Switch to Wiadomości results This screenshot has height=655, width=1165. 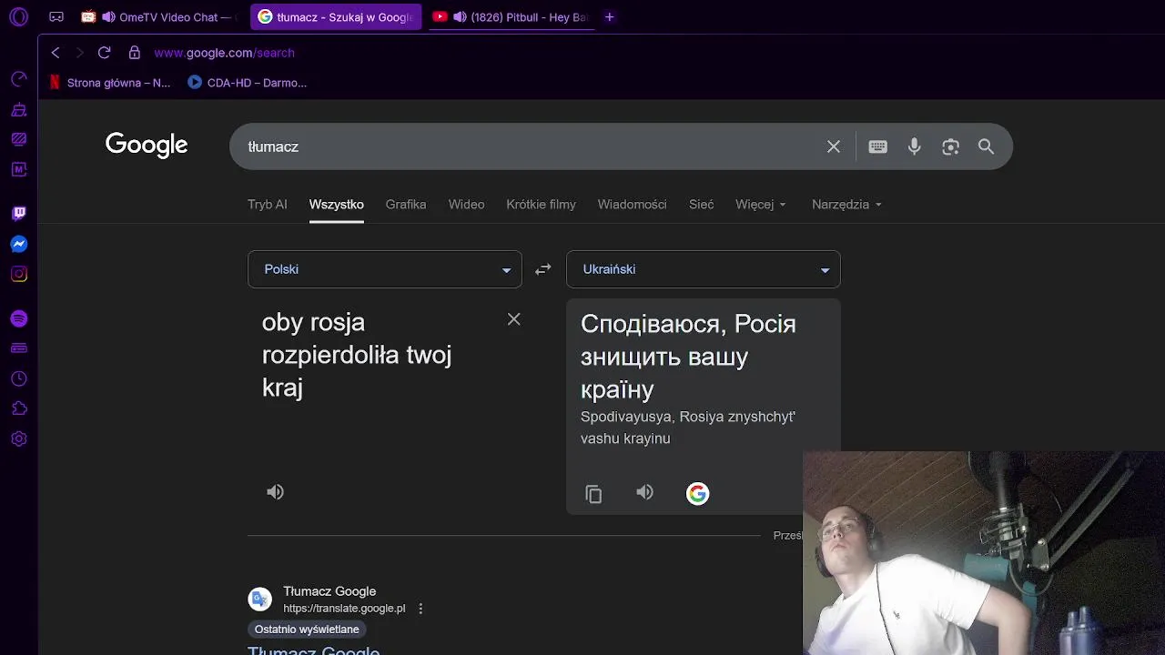coord(632,205)
